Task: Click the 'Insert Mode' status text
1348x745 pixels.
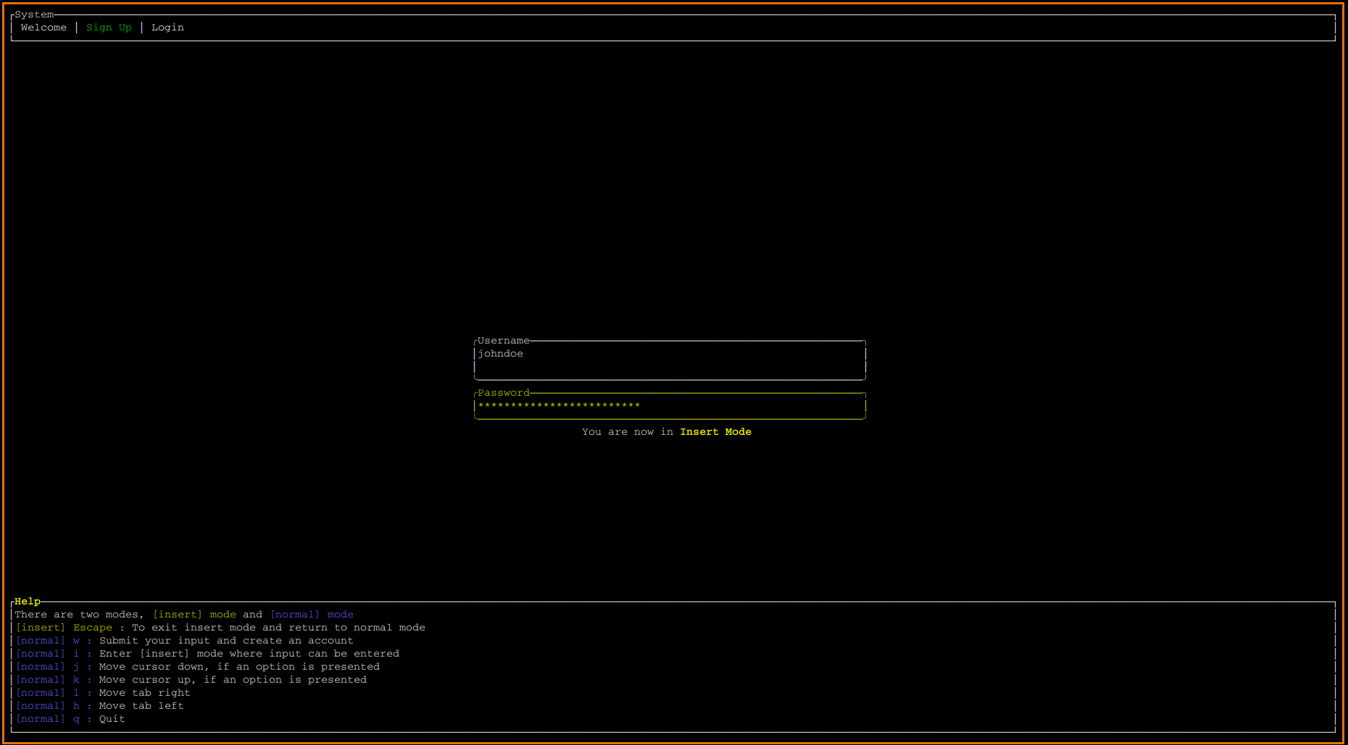Action: 715,432
